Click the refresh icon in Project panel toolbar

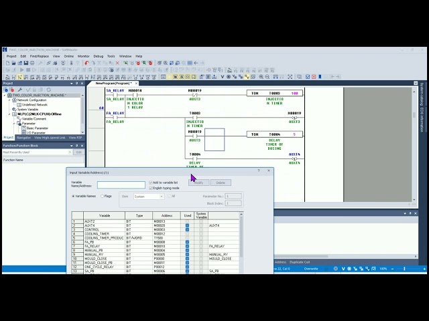[x=49, y=90]
